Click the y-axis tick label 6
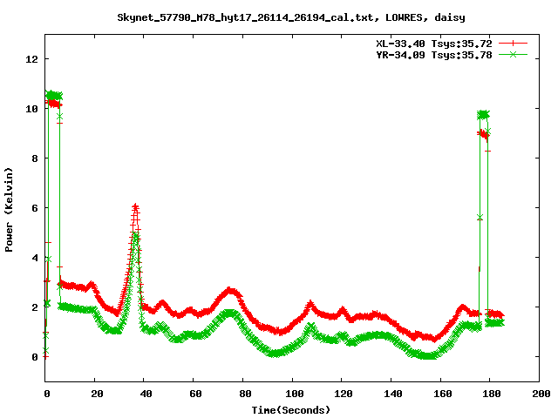The width and height of the screenshot is (558, 418). [x=35, y=208]
